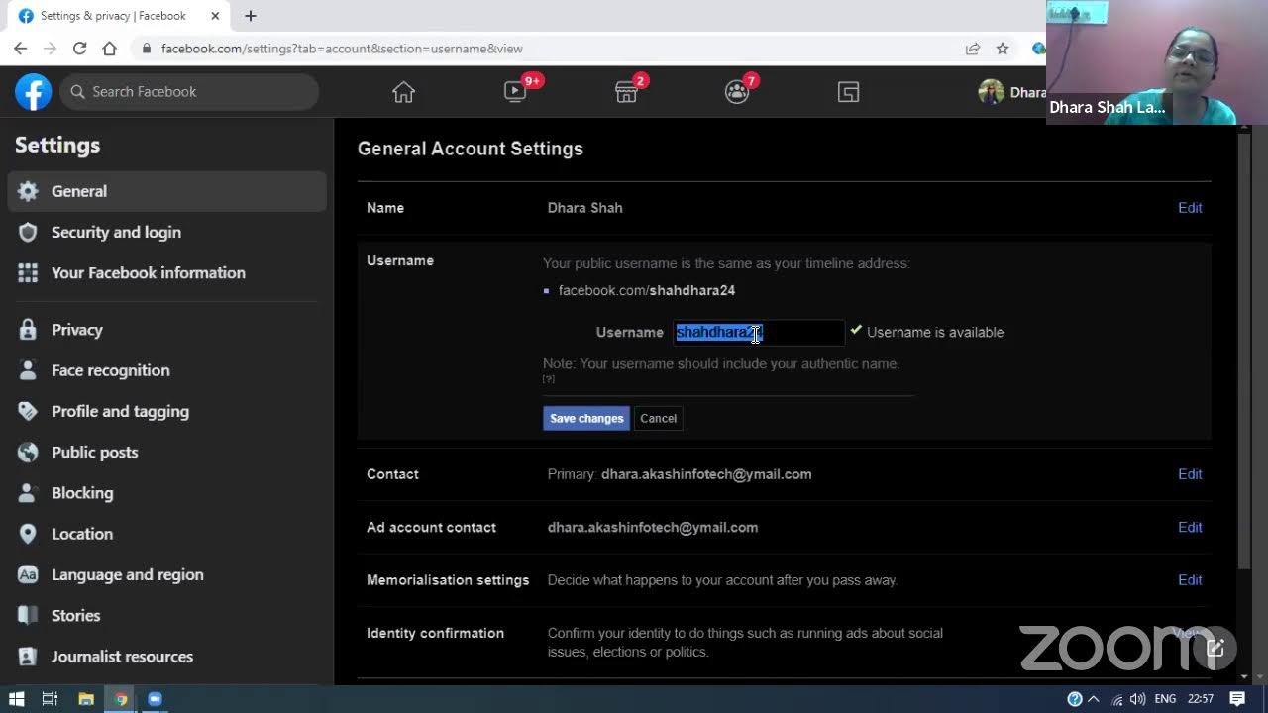1268x713 pixels.
Task: Select General in Settings sidebar
Action: coord(166,191)
